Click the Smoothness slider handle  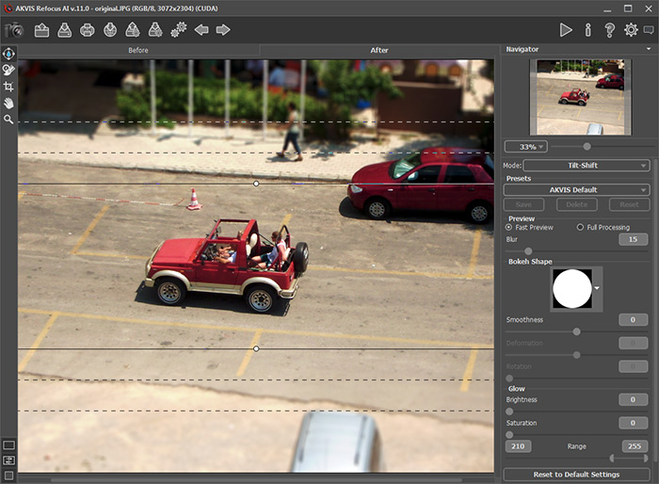coord(576,331)
